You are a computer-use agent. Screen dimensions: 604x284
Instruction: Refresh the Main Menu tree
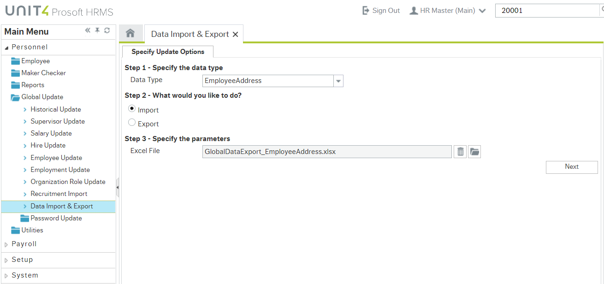107,30
